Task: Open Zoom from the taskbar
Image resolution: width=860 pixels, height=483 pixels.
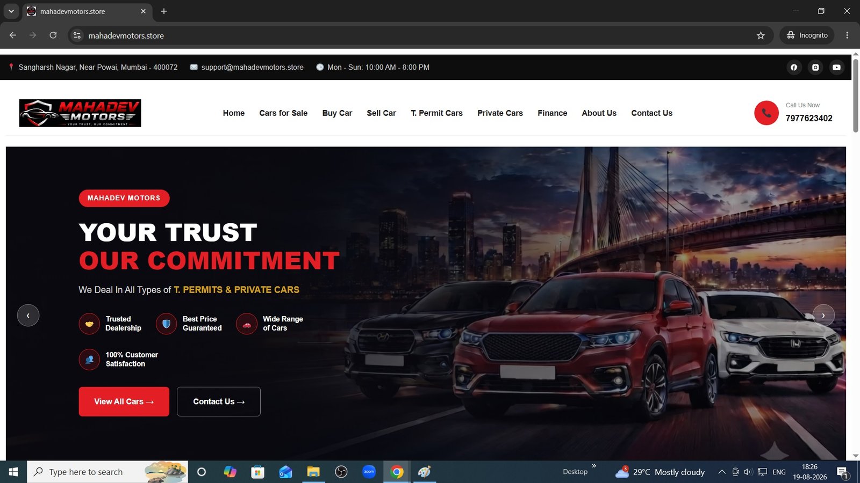Action: tap(369, 472)
